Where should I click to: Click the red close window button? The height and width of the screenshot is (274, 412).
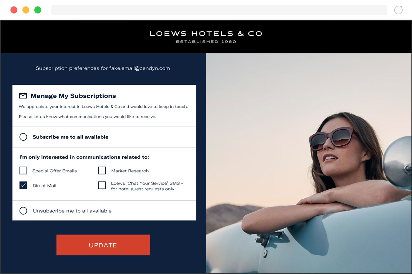click(14, 10)
